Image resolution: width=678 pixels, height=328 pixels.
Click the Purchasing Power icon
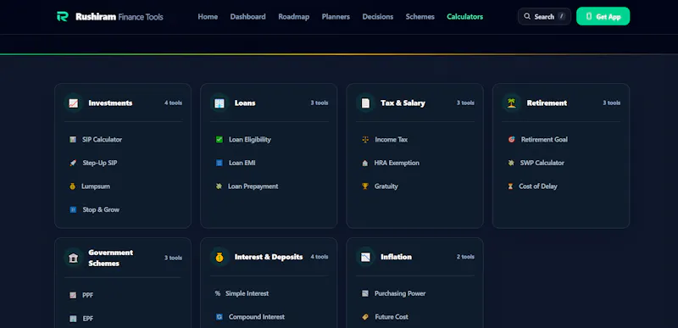coord(365,293)
